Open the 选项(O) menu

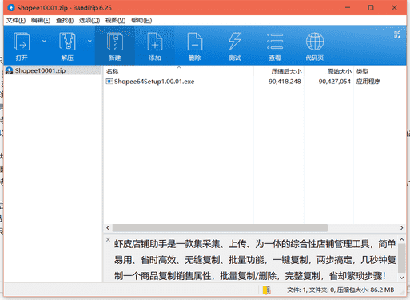(90, 21)
